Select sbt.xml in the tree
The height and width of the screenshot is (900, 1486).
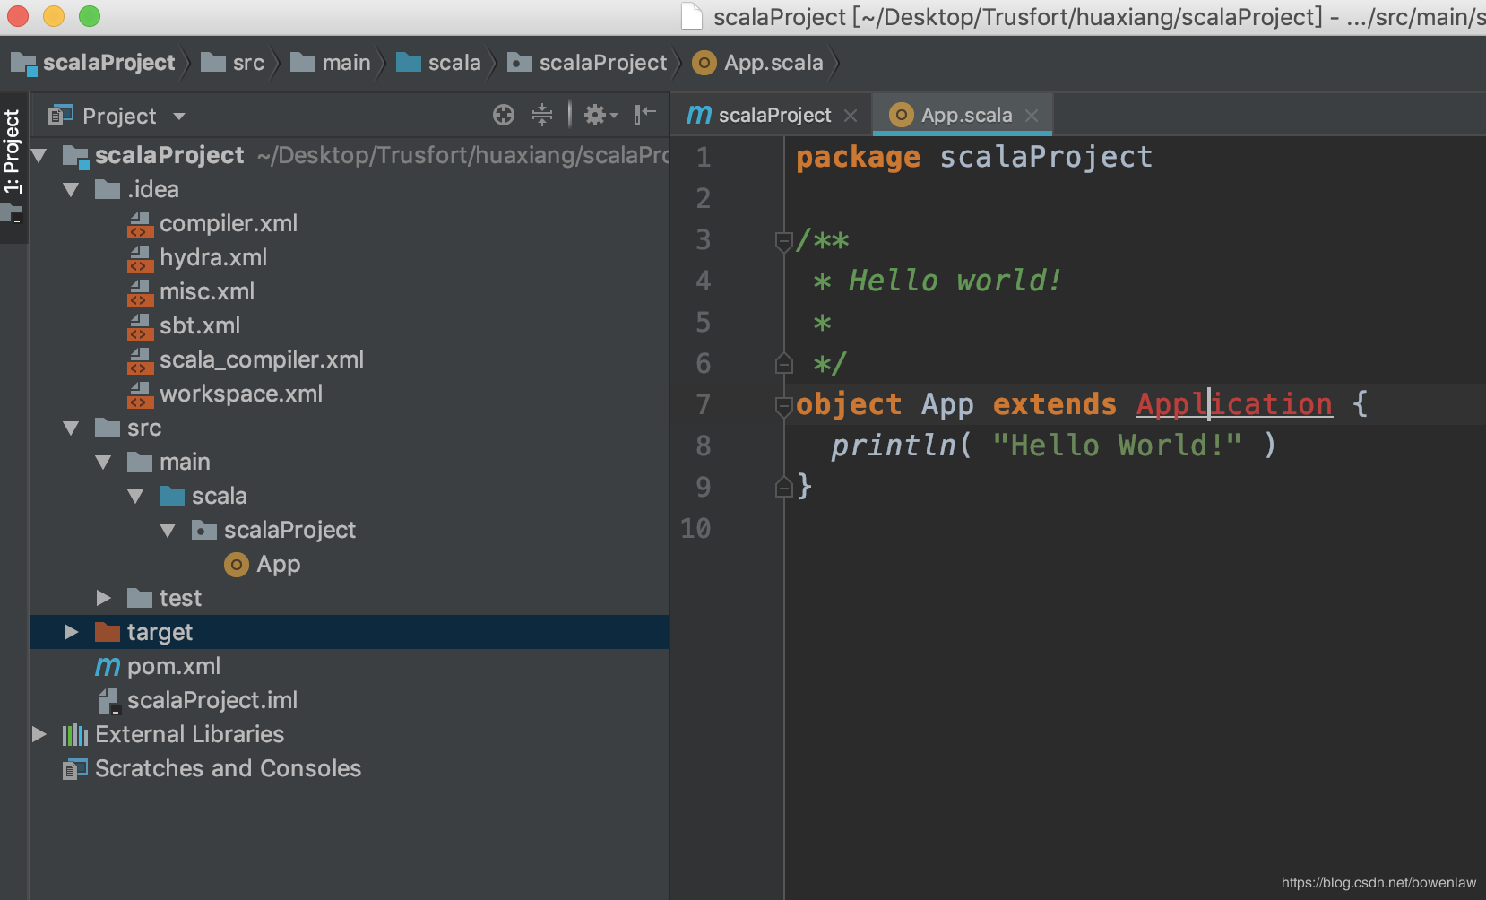point(200,325)
